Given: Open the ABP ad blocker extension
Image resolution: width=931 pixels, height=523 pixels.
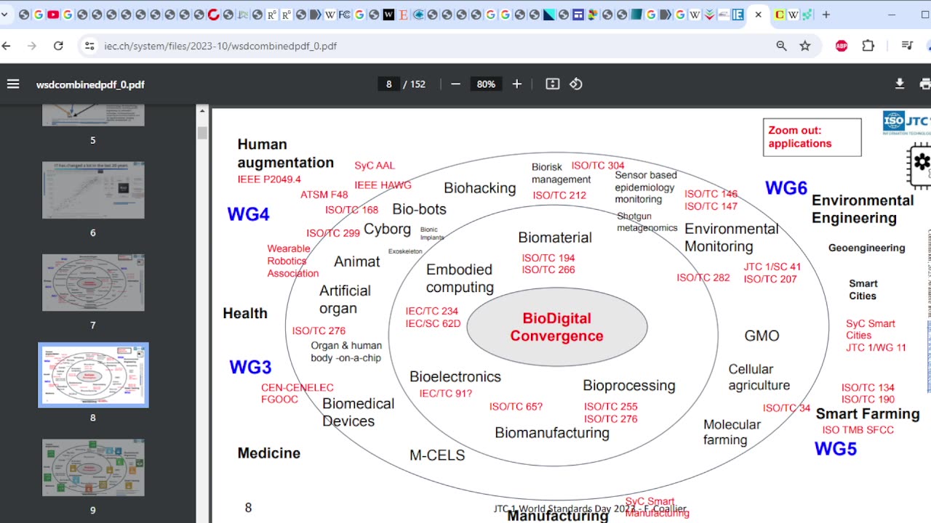Looking at the screenshot, I should [842, 46].
